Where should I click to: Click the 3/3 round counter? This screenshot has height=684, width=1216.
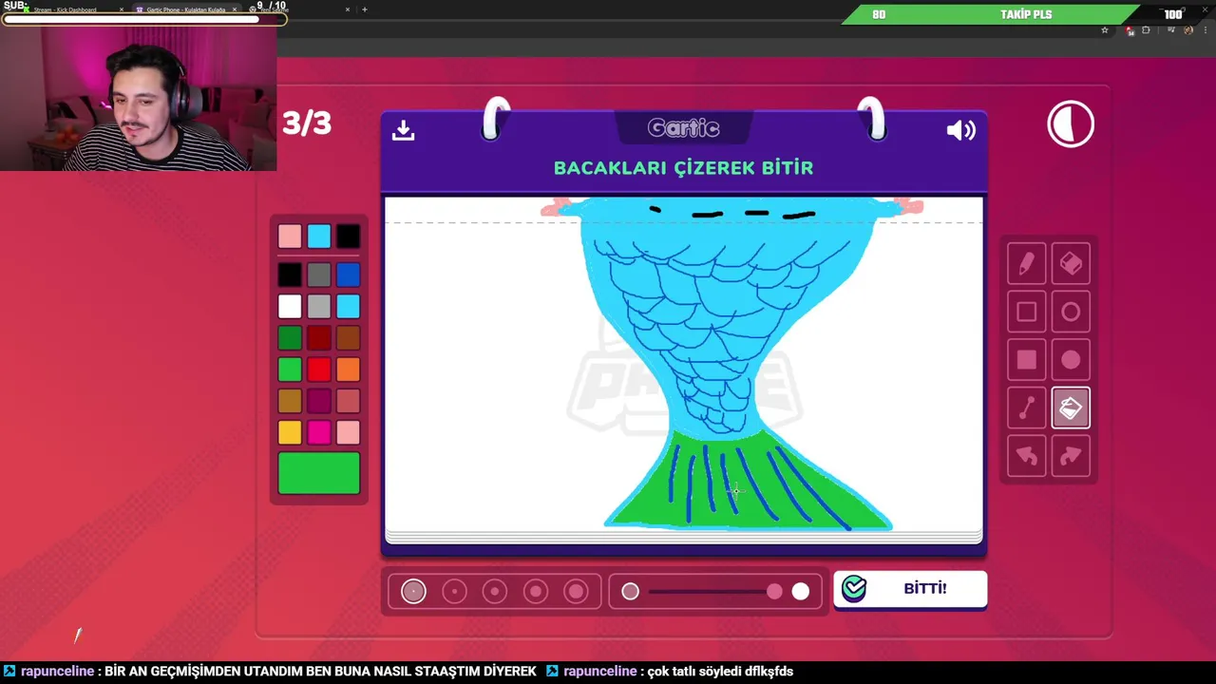pyautogui.click(x=307, y=123)
